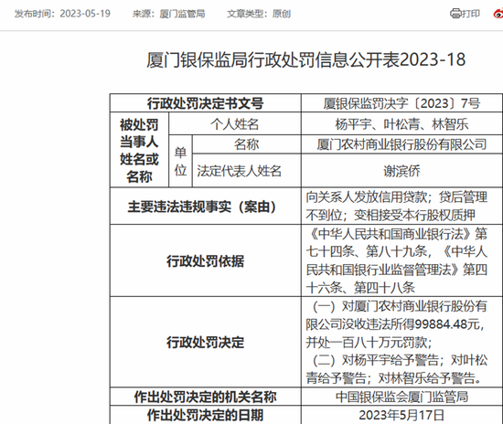This screenshot has width=503, height=424.
Task: Select legal representative 谢滨侨
Action: 401,171
